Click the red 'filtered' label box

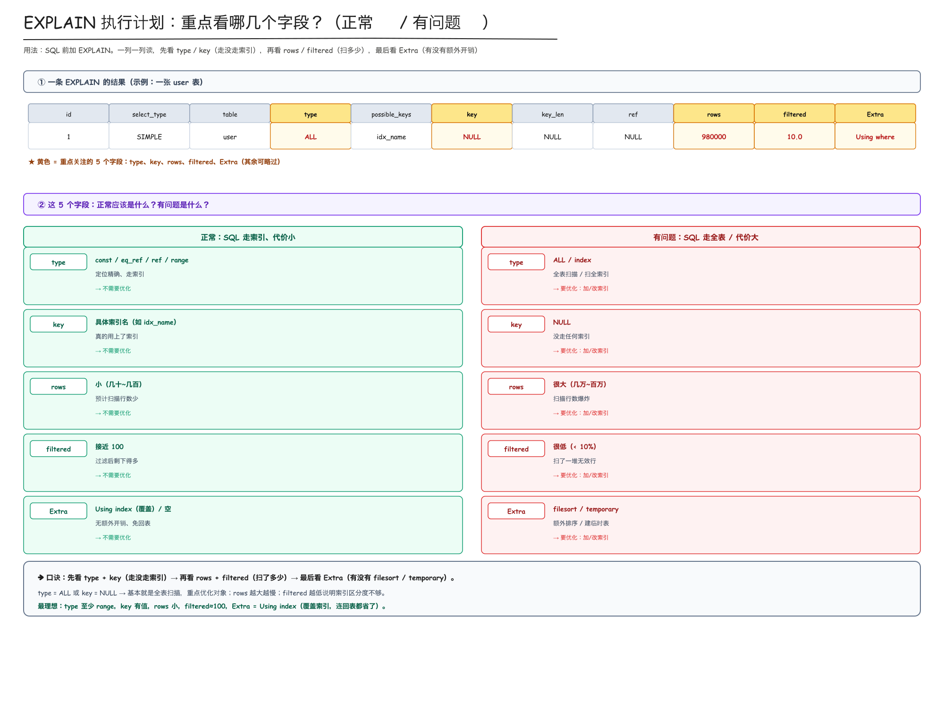[x=516, y=449]
